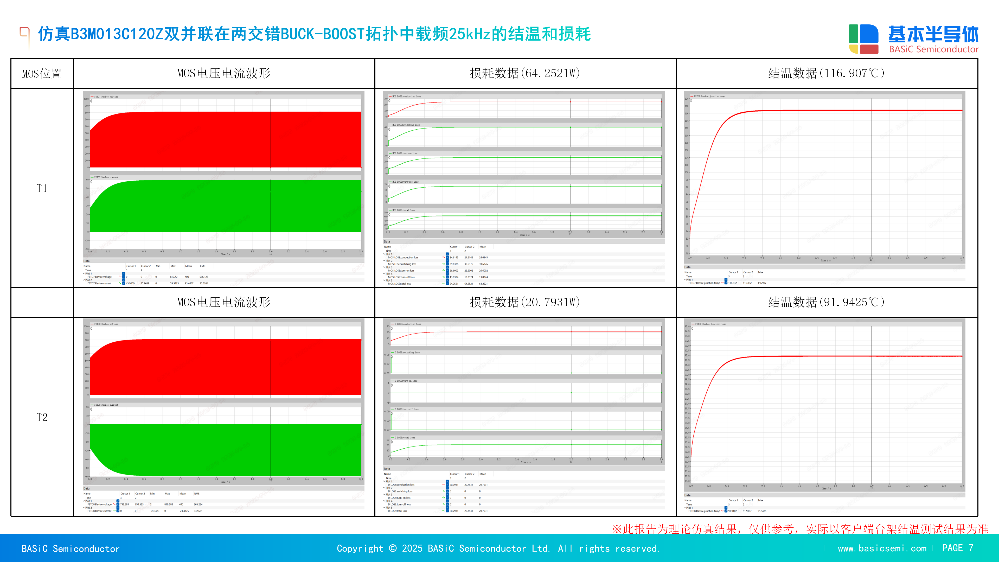Collapse Plot 3 above MOS LOSS:turn-on loss

384,267
